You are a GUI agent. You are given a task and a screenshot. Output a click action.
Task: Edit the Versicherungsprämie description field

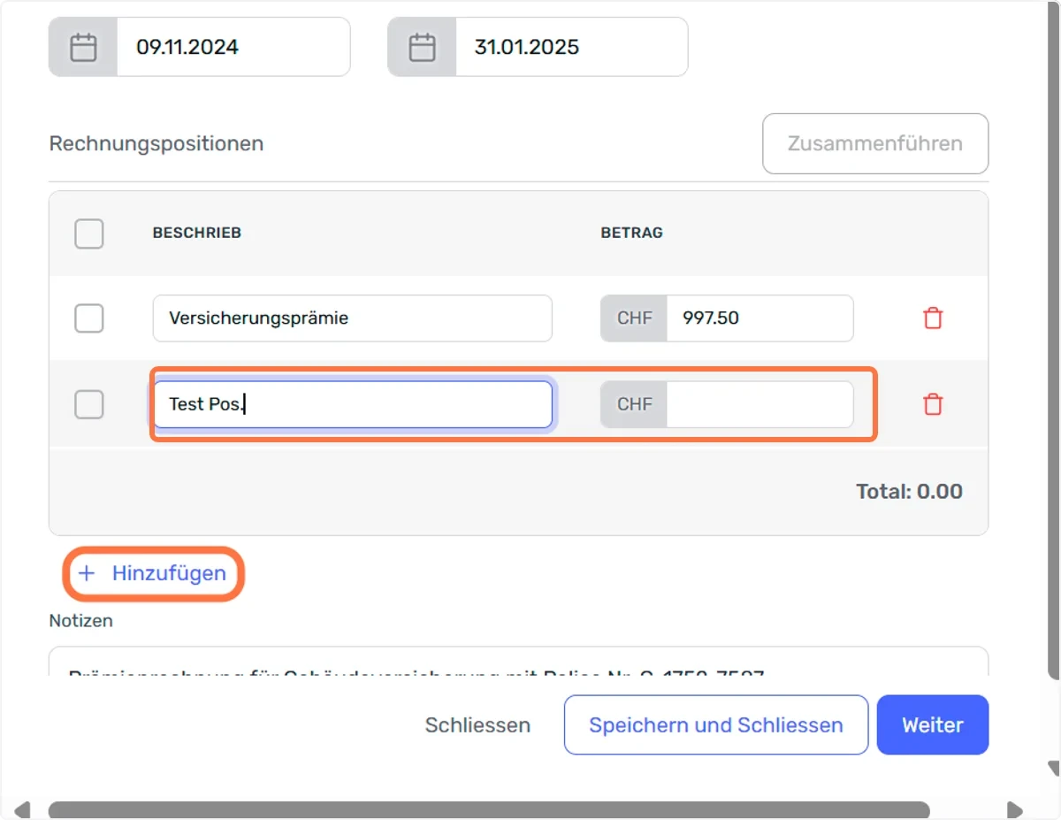click(x=353, y=318)
